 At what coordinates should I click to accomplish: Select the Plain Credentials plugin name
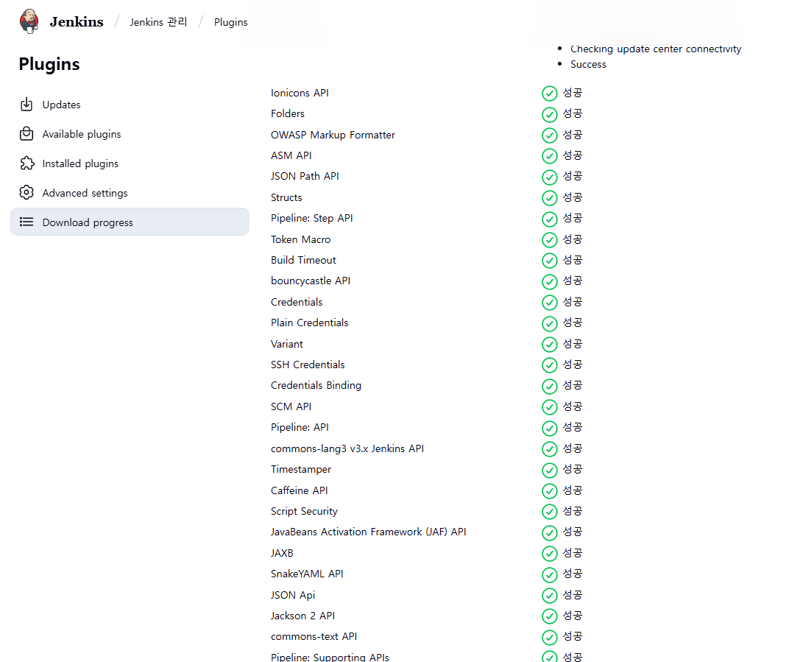(x=309, y=323)
